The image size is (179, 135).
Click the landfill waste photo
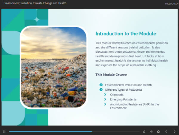click(54, 67)
